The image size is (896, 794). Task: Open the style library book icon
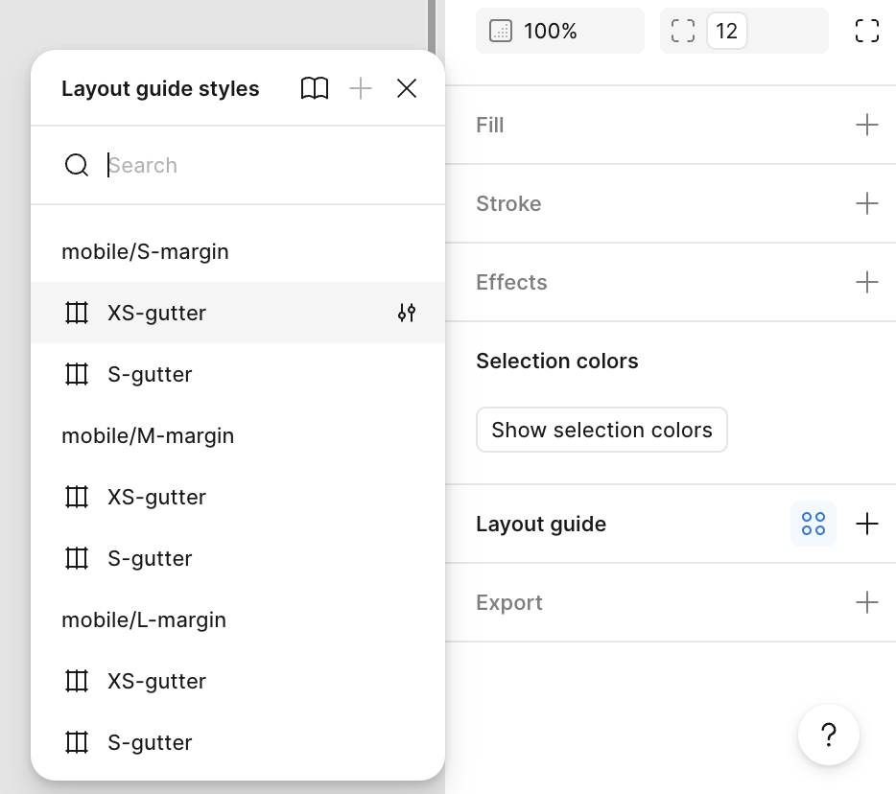pyautogui.click(x=314, y=87)
